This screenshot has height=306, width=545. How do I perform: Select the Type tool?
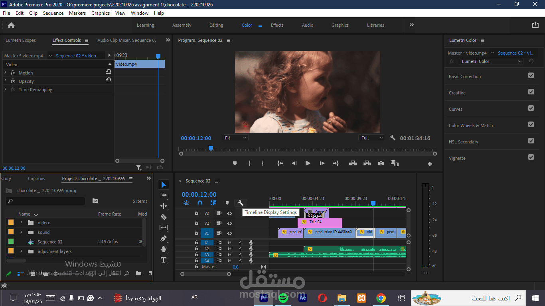(164, 260)
